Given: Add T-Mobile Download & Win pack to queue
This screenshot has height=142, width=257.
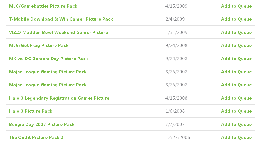Looking at the screenshot, I should coord(236,19).
